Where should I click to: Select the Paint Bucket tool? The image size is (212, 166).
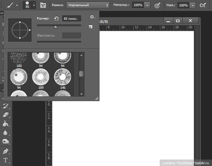(x=5, y=123)
